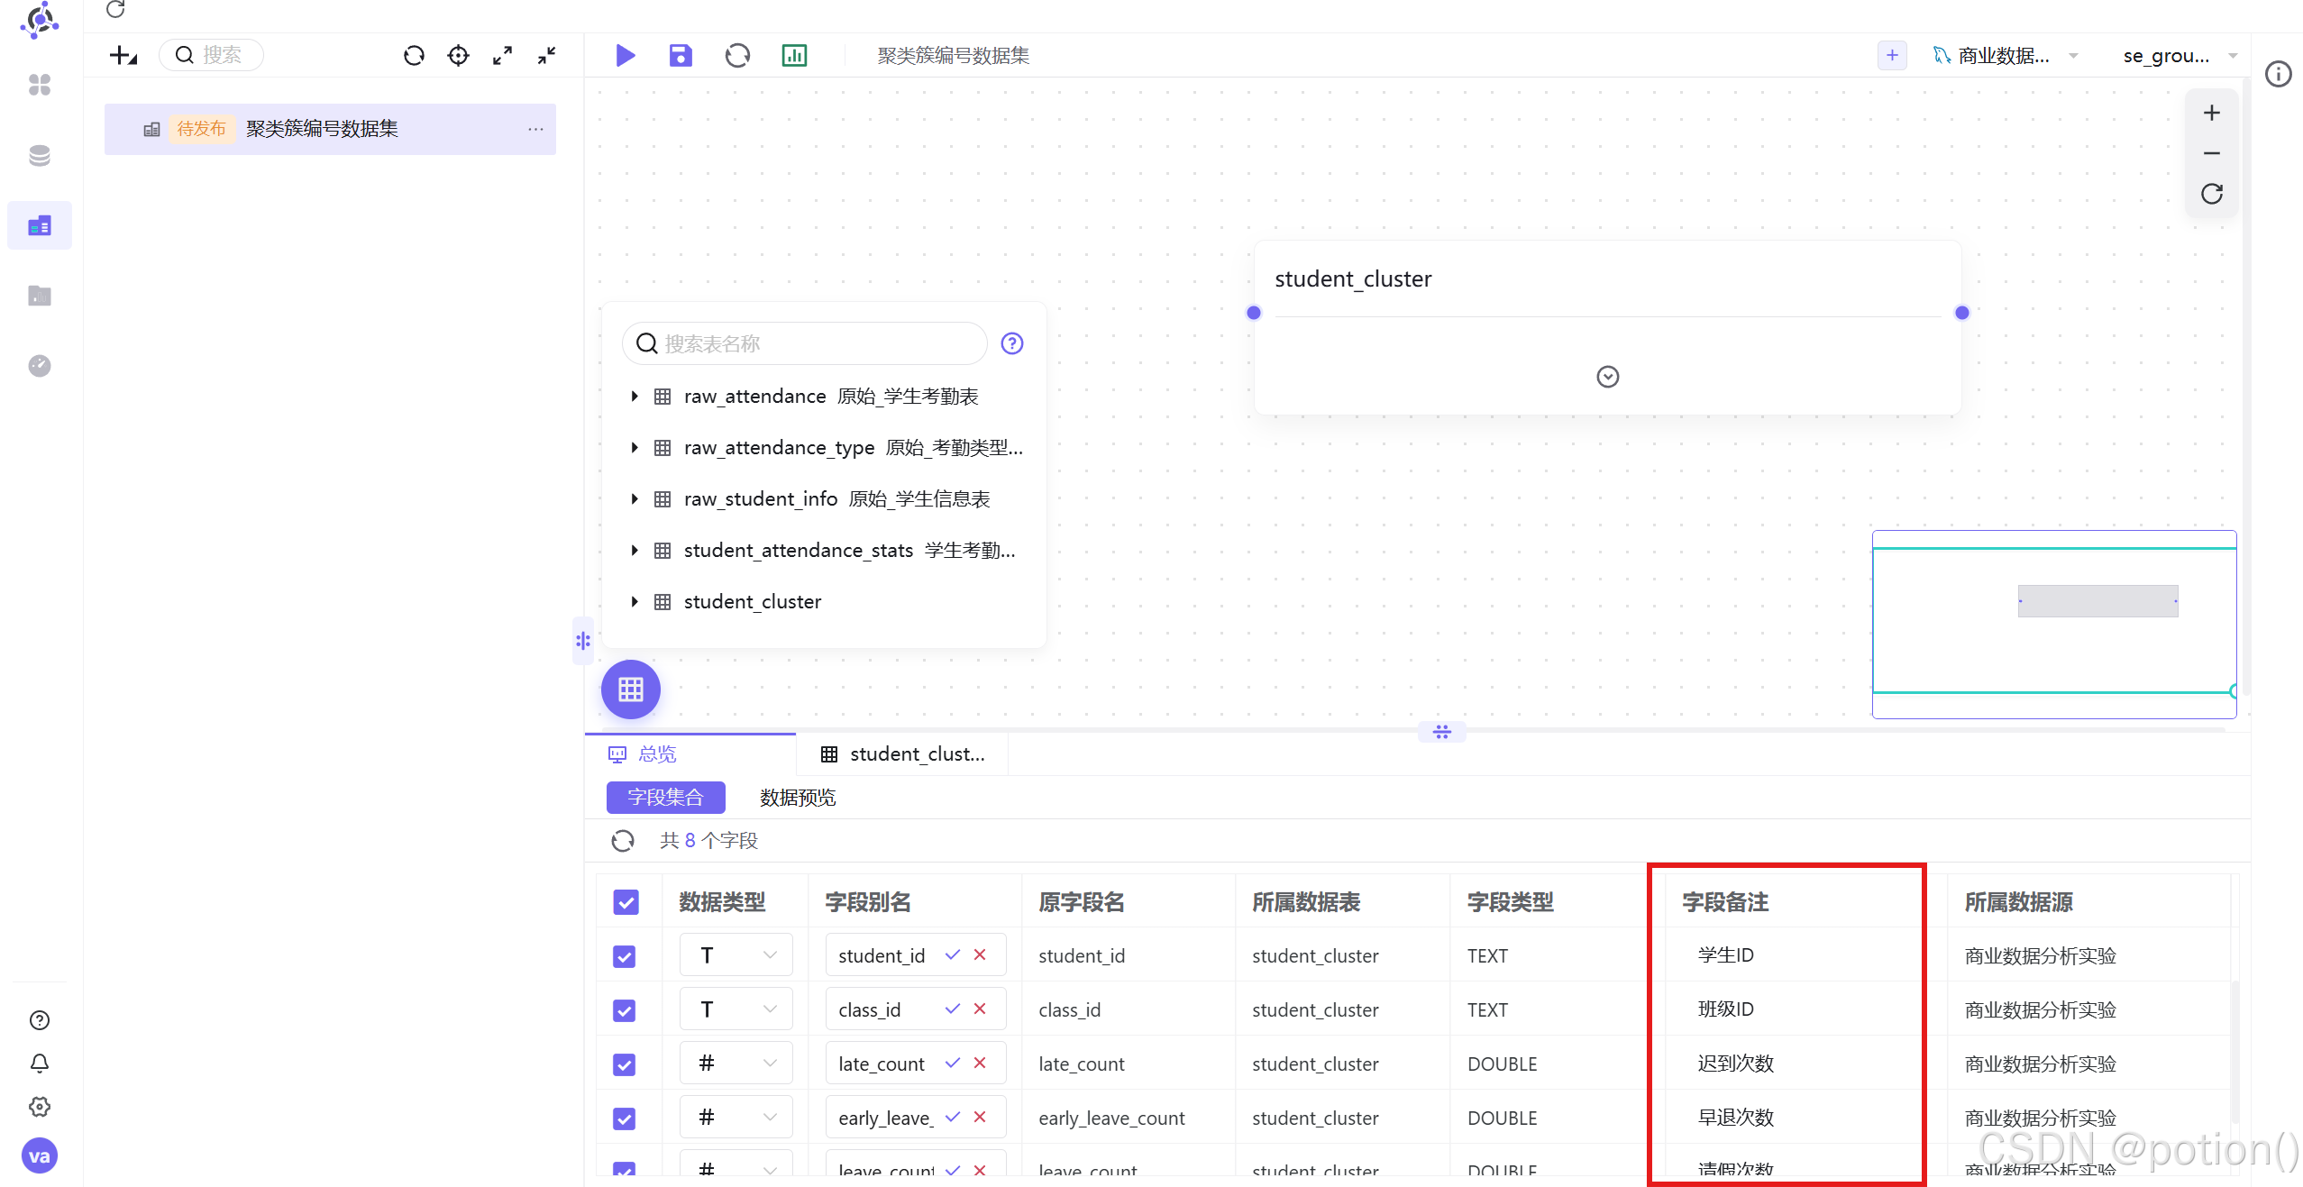Select the 字段集合 tab button

click(x=665, y=798)
